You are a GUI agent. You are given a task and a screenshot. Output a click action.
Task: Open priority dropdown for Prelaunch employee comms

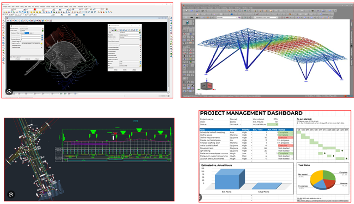click(x=251, y=153)
